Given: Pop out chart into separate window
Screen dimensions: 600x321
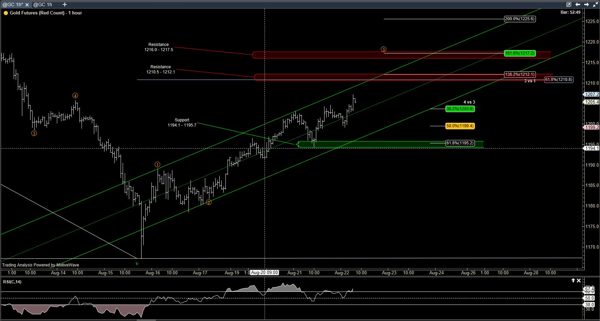Looking at the screenshot, I should tap(568, 4).
